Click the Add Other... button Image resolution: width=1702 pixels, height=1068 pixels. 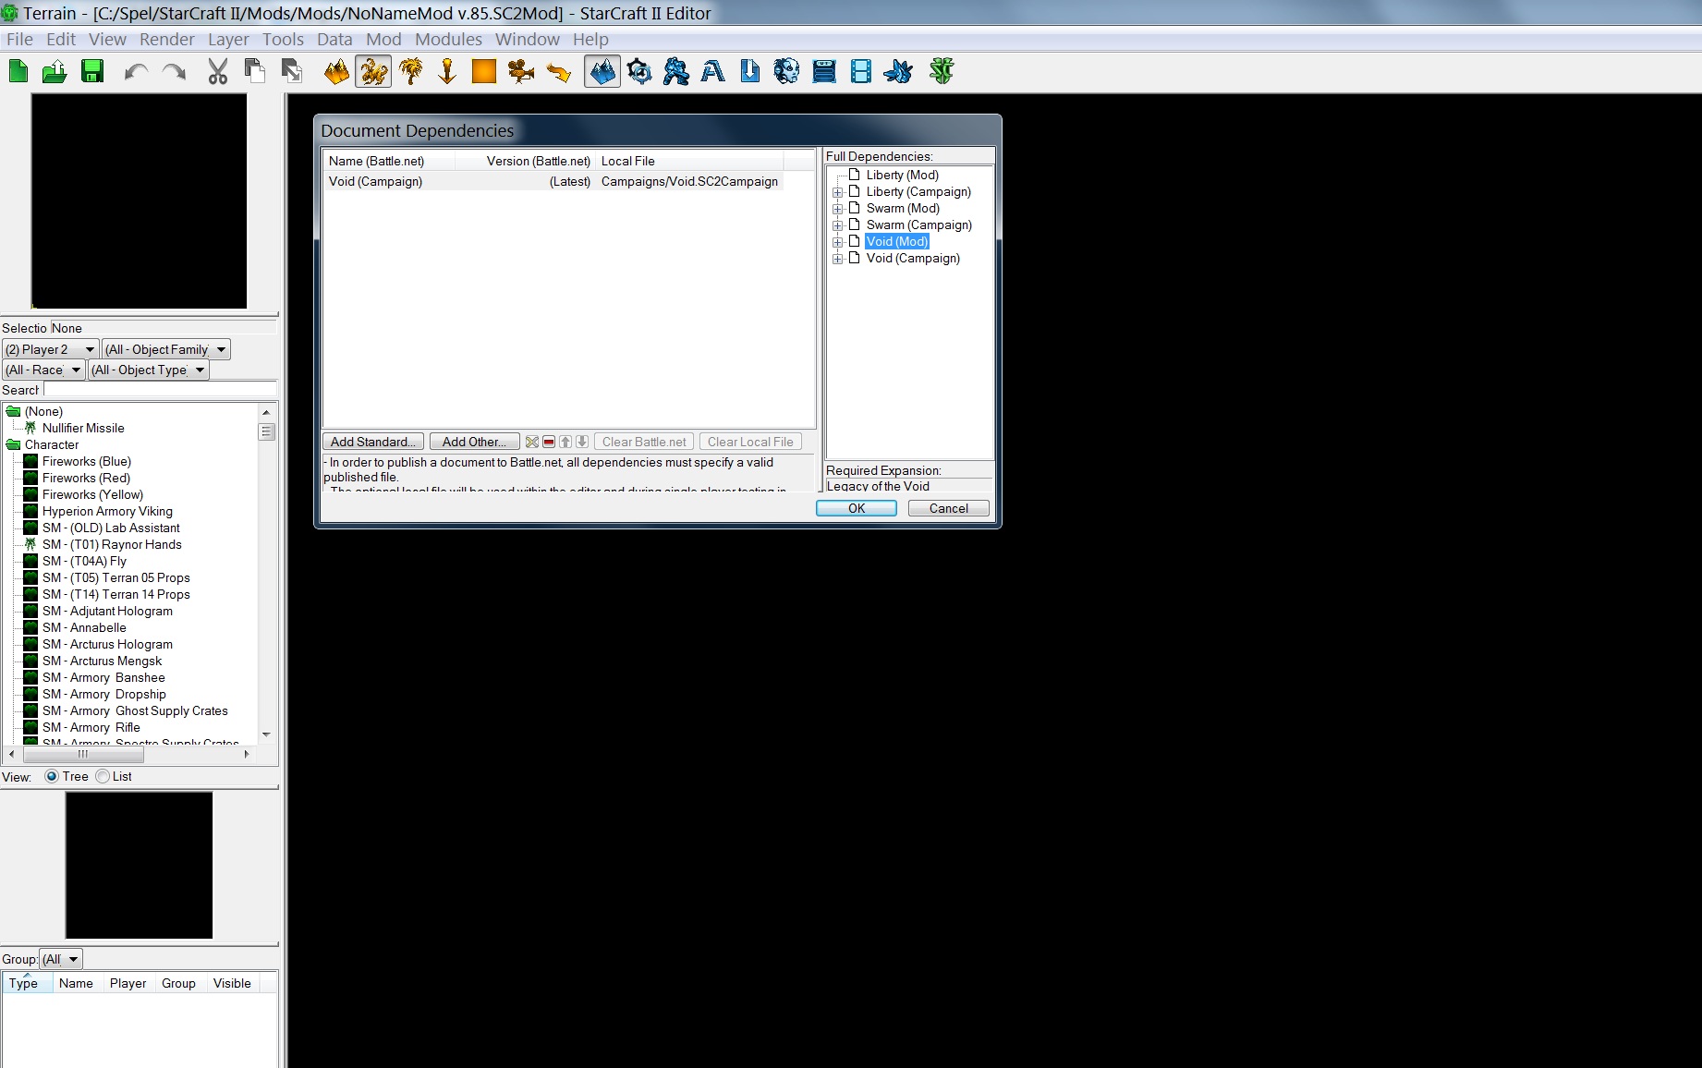(474, 442)
